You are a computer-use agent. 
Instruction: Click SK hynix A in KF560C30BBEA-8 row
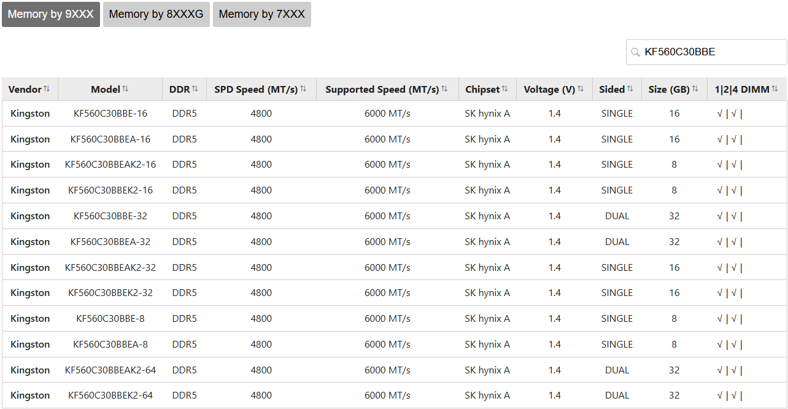pos(487,345)
